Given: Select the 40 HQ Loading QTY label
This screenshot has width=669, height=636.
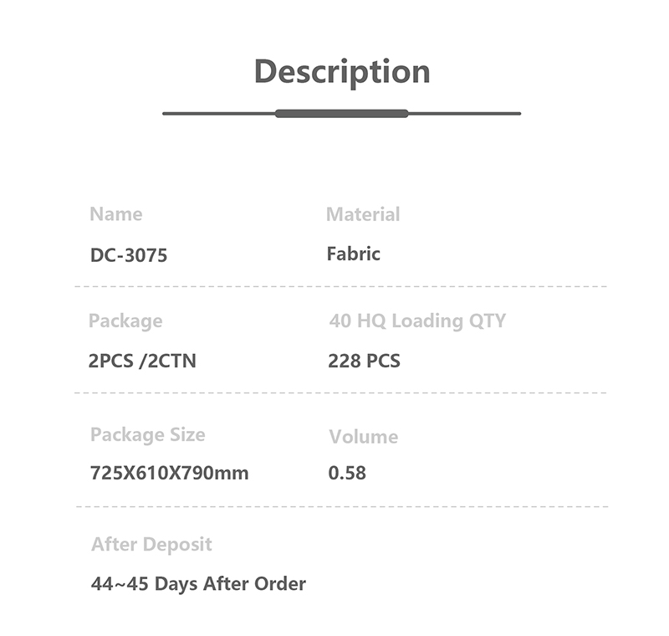Looking at the screenshot, I should point(417,321).
